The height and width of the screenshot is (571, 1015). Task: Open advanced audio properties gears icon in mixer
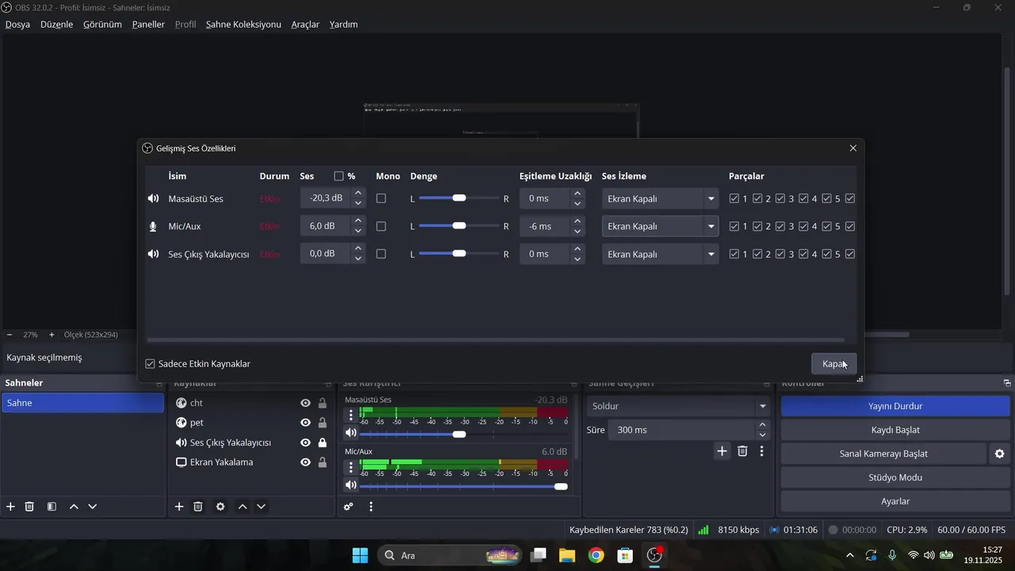(348, 506)
